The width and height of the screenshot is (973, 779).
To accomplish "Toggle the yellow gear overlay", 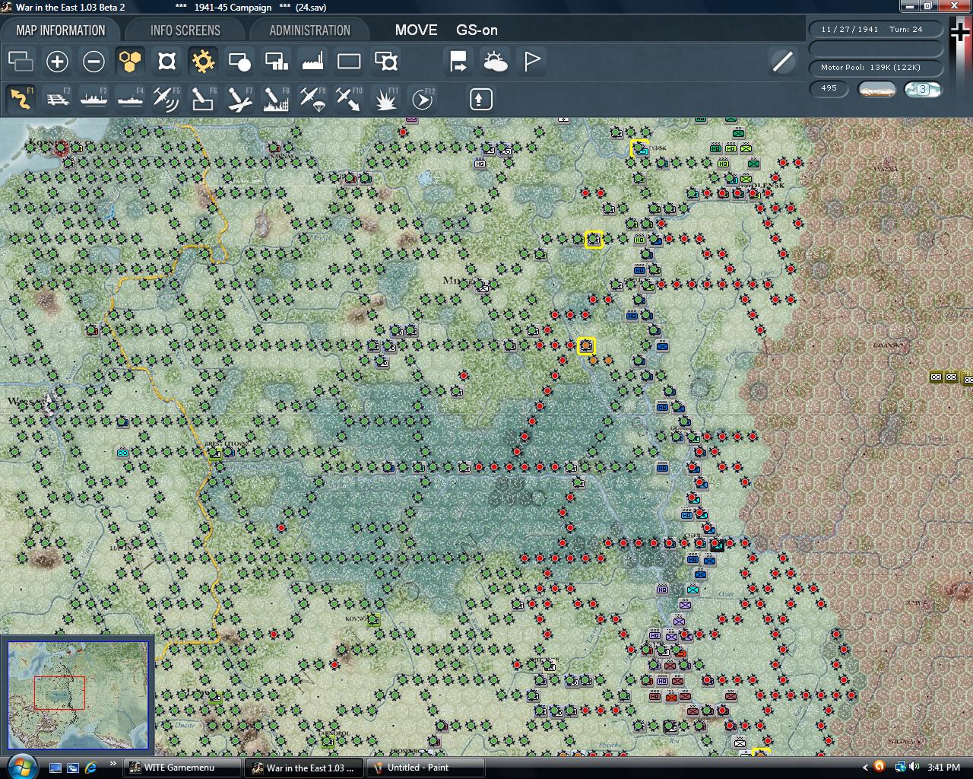I will (x=203, y=61).
